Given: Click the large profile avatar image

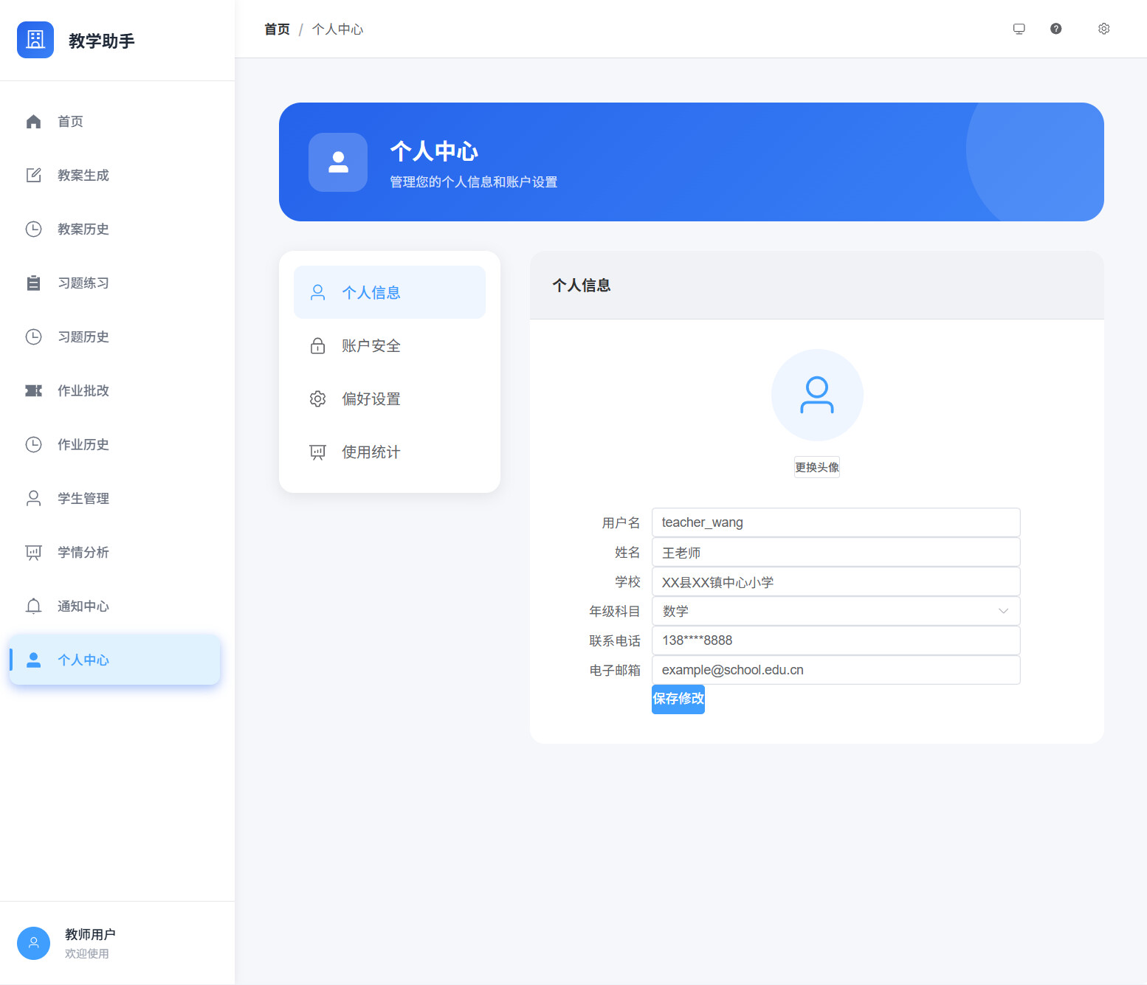Looking at the screenshot, I should point(816,395).
